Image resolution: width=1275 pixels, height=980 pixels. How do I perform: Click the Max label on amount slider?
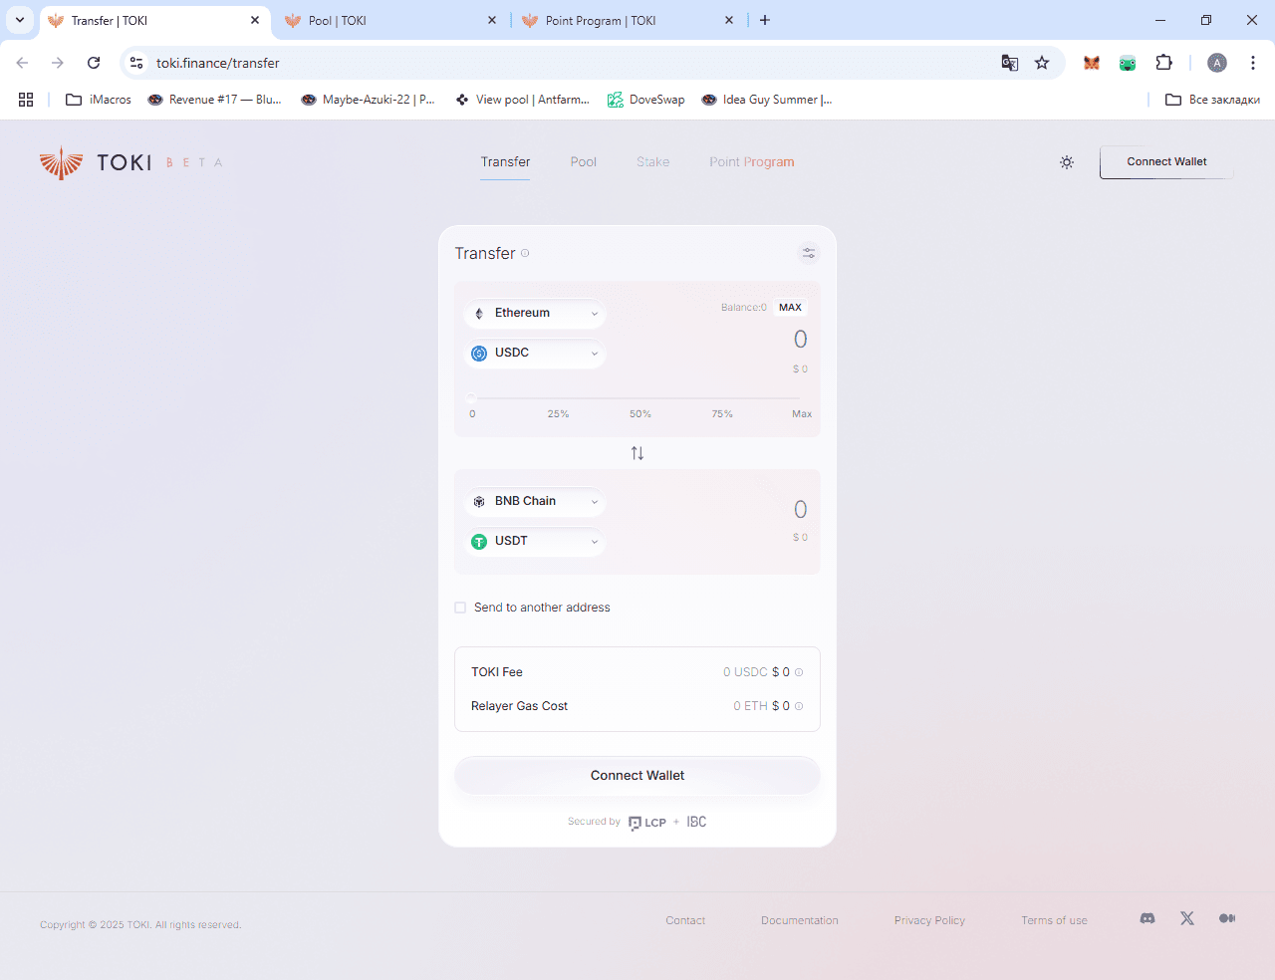(x=802, y=414)
